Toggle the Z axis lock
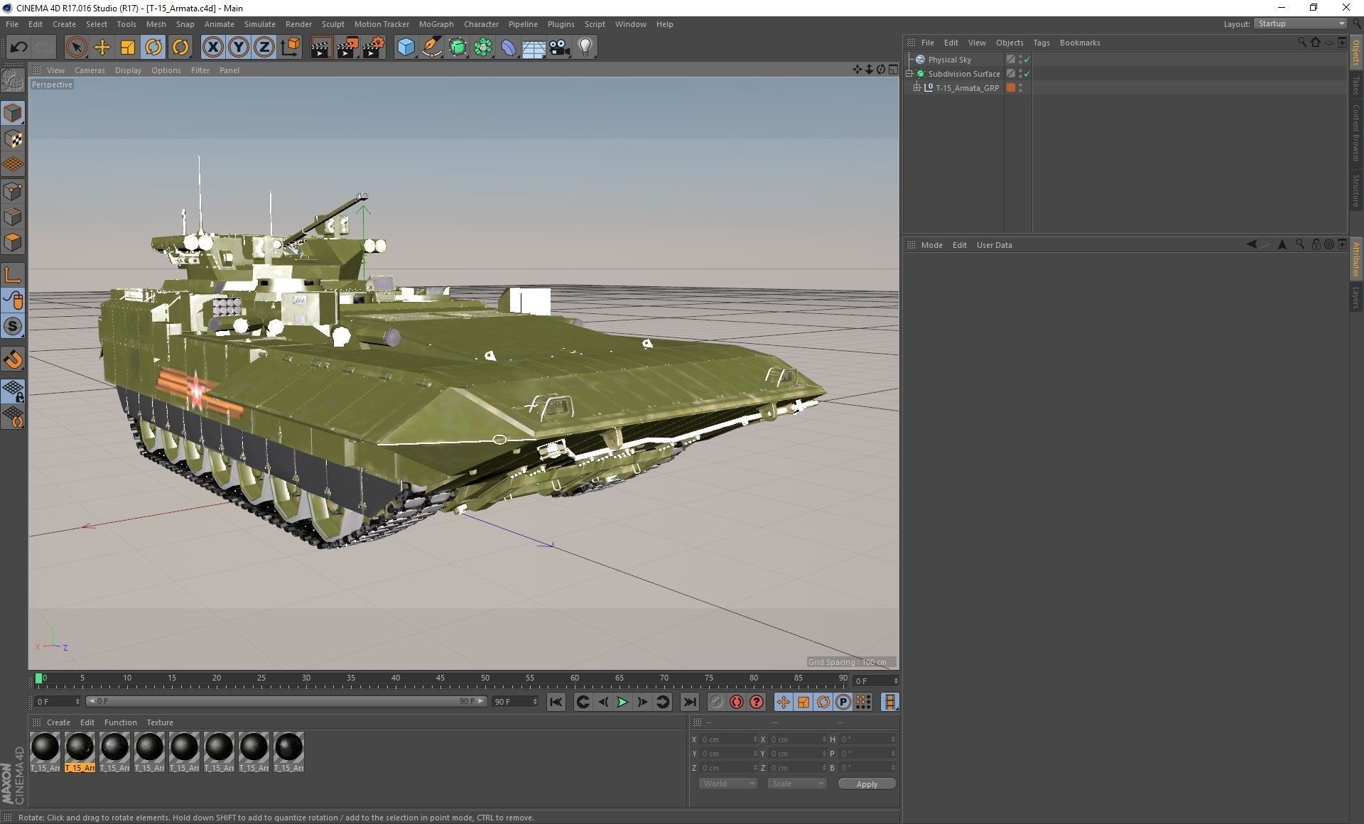Image resolution: width=1364 pixels, height=824 pixels. click(264, 48)
